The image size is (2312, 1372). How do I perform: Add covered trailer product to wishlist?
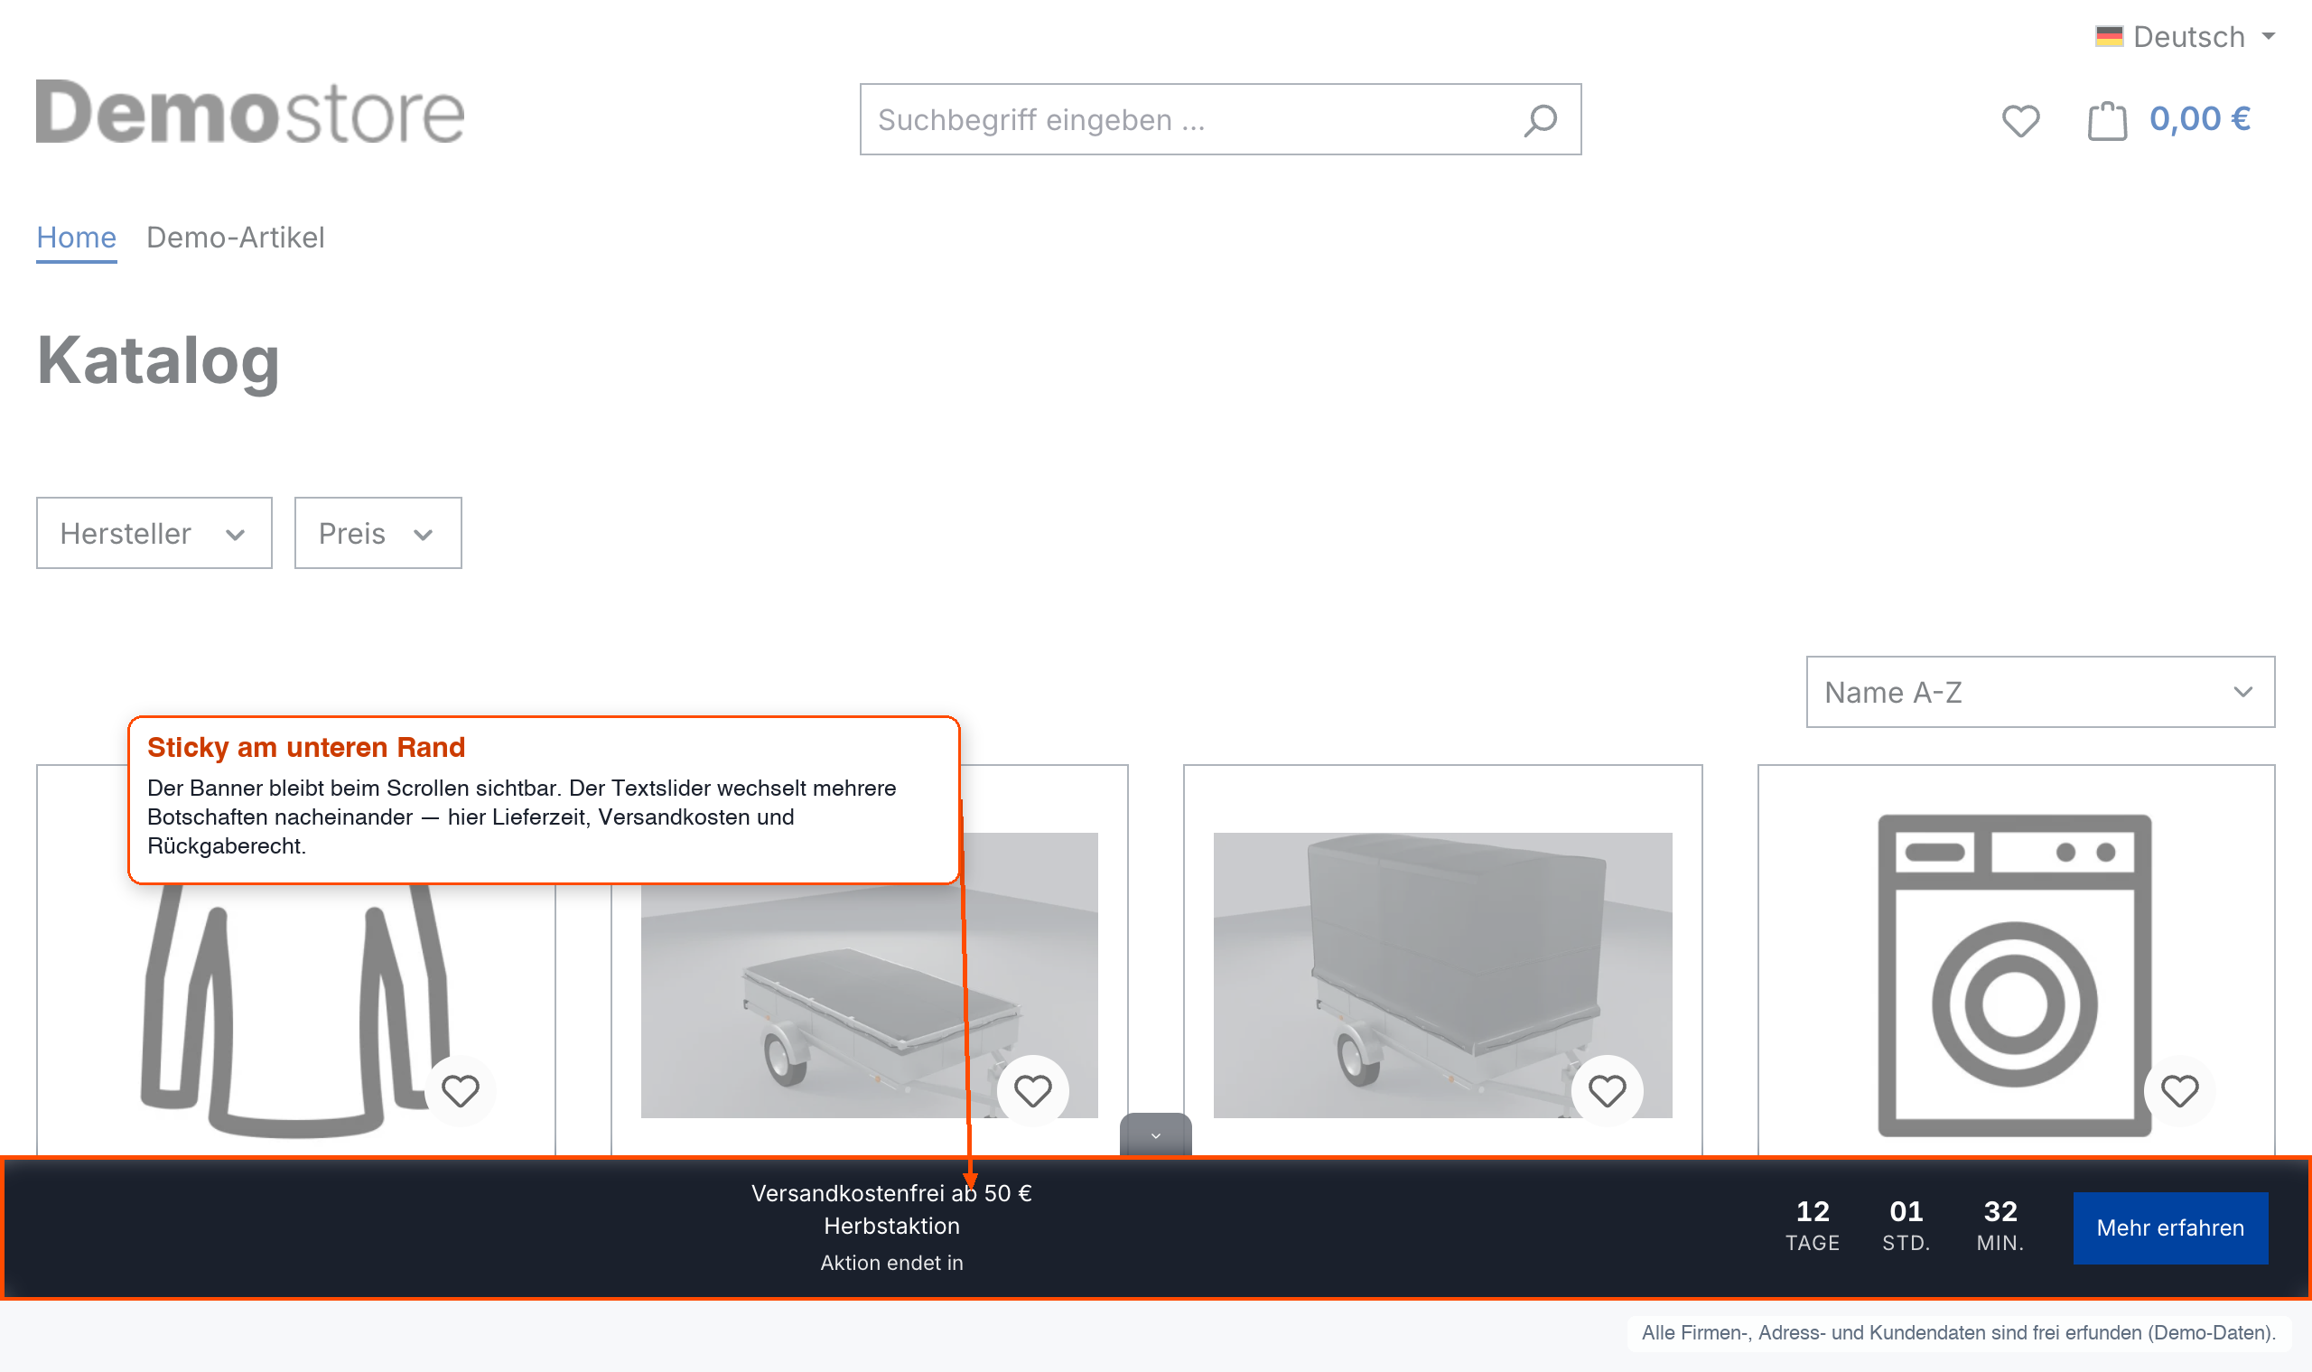click(1607, 1090)
